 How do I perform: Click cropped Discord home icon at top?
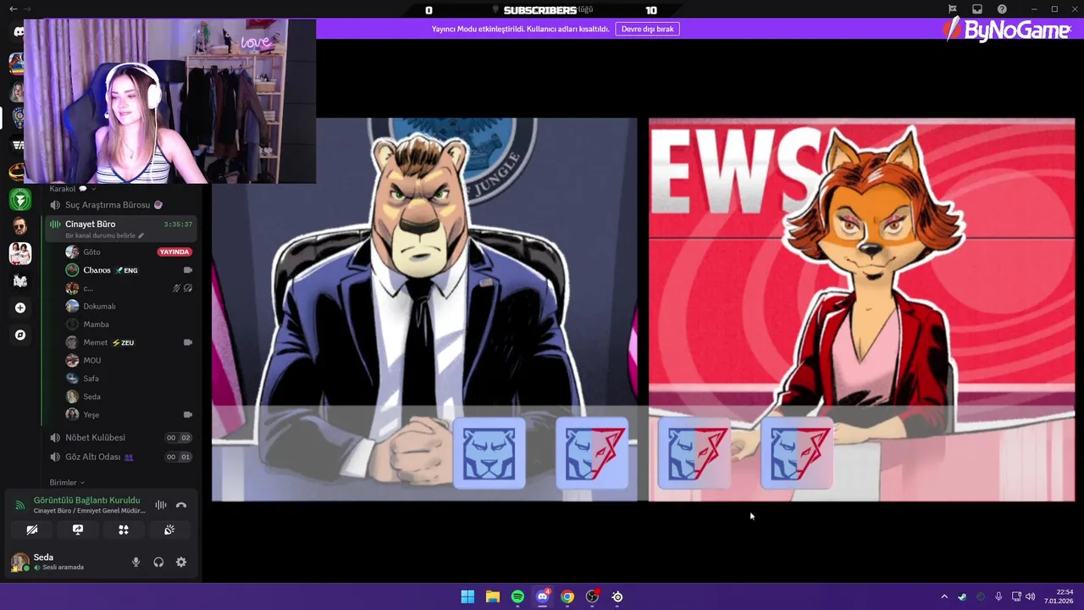click(19, 31)
